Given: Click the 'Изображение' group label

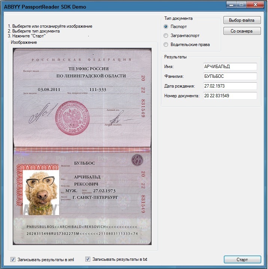Looking at the screenshot, I should pos(24,42).
